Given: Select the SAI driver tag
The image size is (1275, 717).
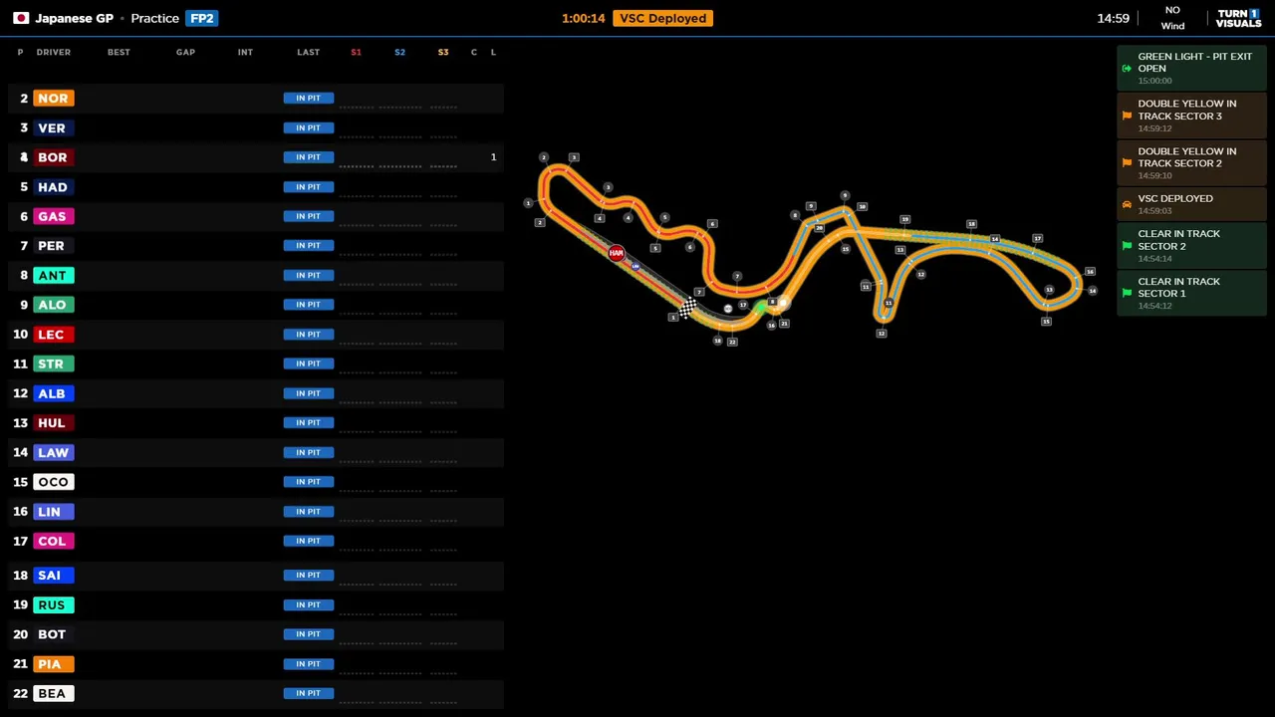Looking at the screenshot, I should pos(53,575).
